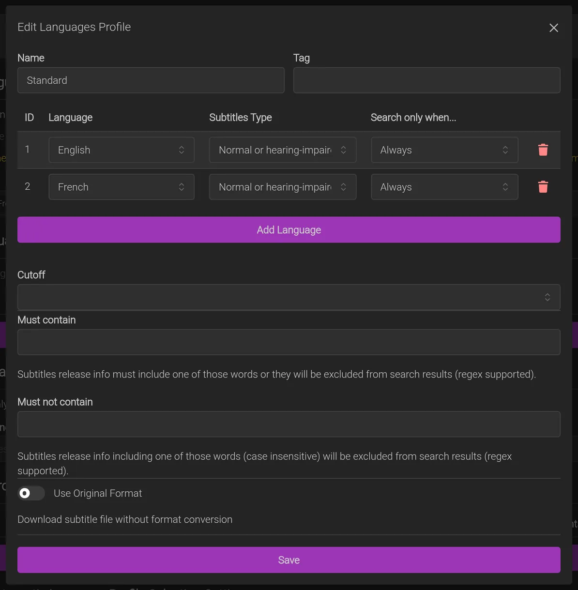Select the Search only when... column header
The image size is (578, 590).
click(413, 118)
